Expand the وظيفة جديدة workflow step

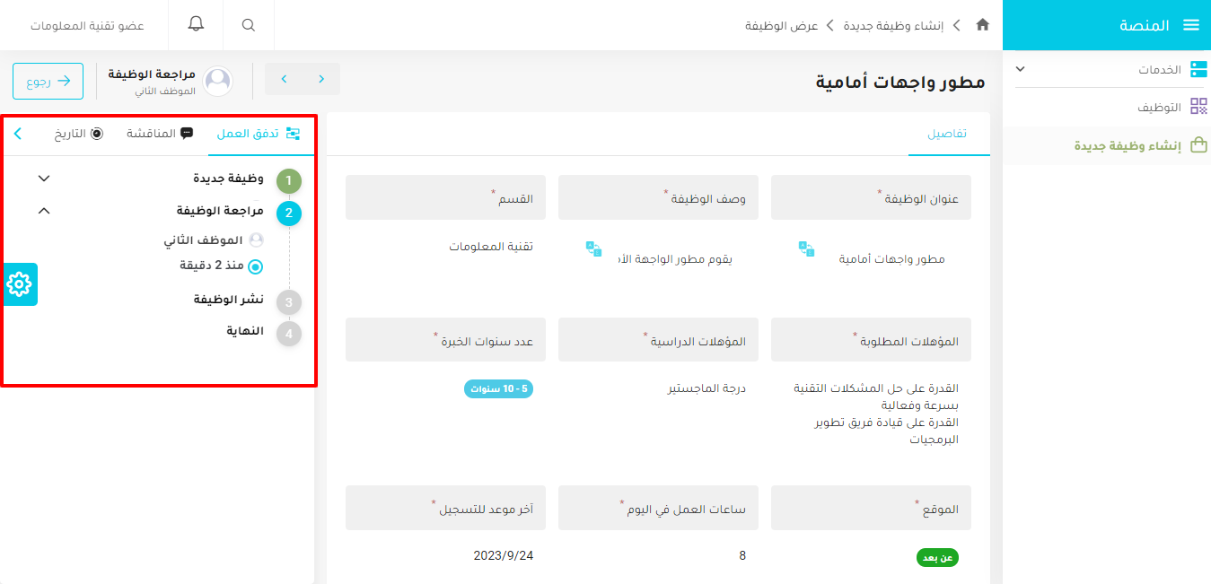pos(44,179)
